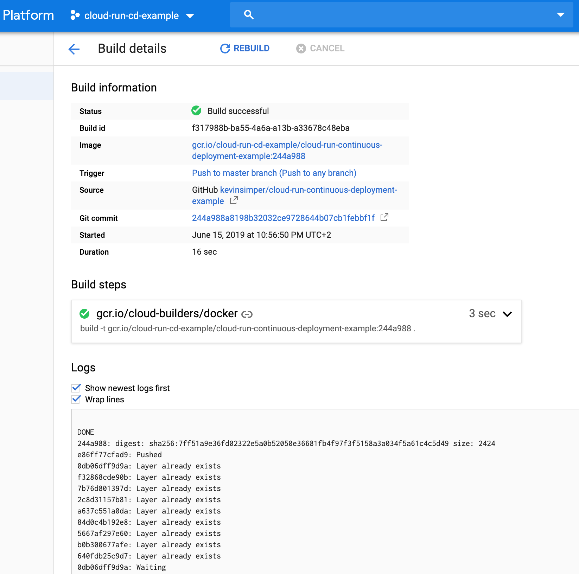
Task: Open the git commit 244a988a hash link
Action: 283,218
